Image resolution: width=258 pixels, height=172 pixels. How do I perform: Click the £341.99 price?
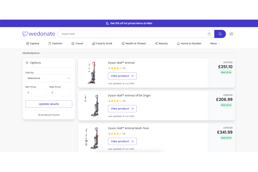click(x=225, y=132)
